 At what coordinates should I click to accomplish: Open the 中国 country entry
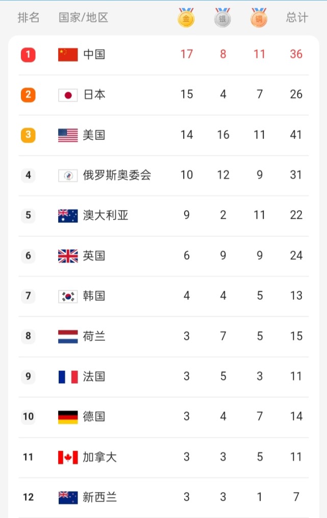94,54
